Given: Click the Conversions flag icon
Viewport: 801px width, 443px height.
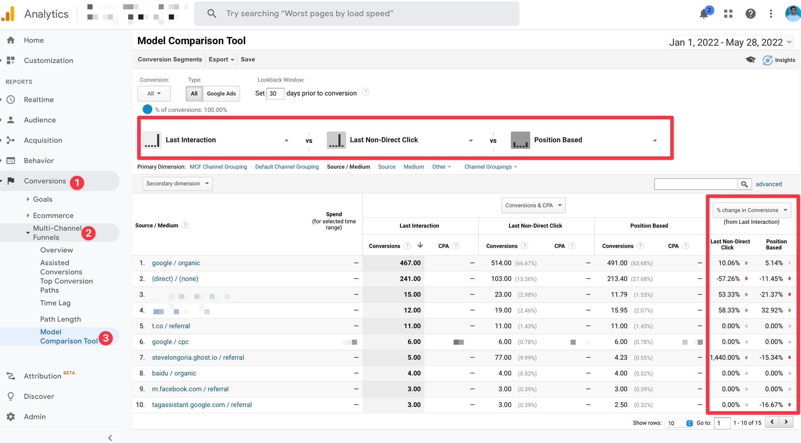Looking at the screenshot, I should (x=11, y=181).
